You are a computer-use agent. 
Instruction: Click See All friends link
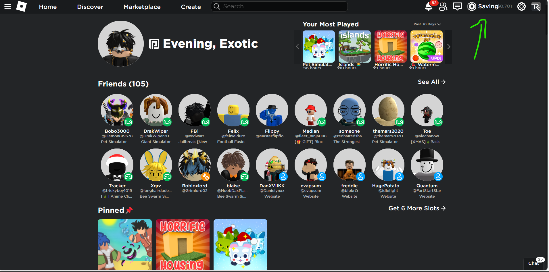point(432,82)
